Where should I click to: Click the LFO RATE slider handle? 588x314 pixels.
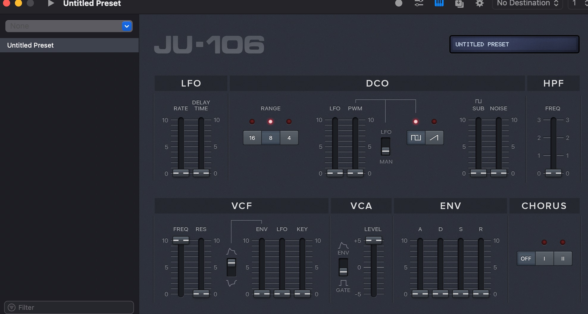181,173
